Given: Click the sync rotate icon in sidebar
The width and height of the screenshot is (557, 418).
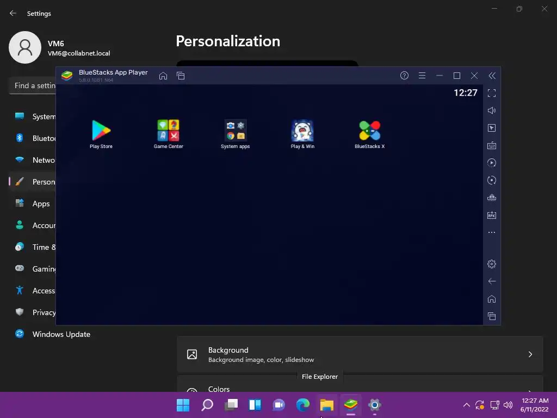Looking at the screenshot, I should pyautogui.click(x=492, y=180).
